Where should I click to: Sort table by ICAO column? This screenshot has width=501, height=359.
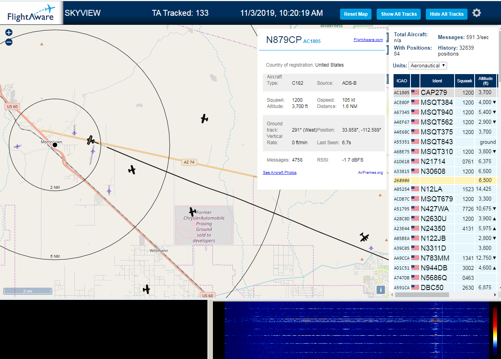[x=402, y=81]
